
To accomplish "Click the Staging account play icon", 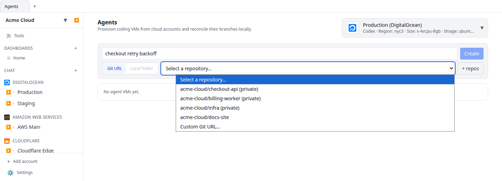I will click(x=9, y=103).
